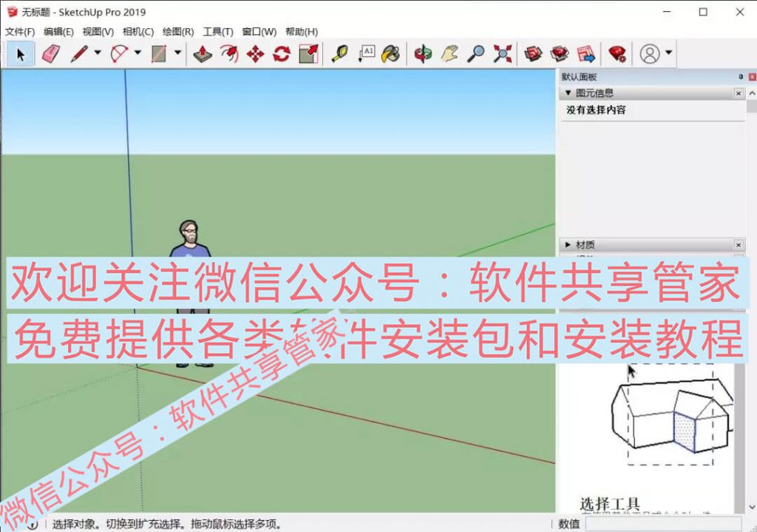
Task: Activate the Rotate tool
Action: (282, 53)
